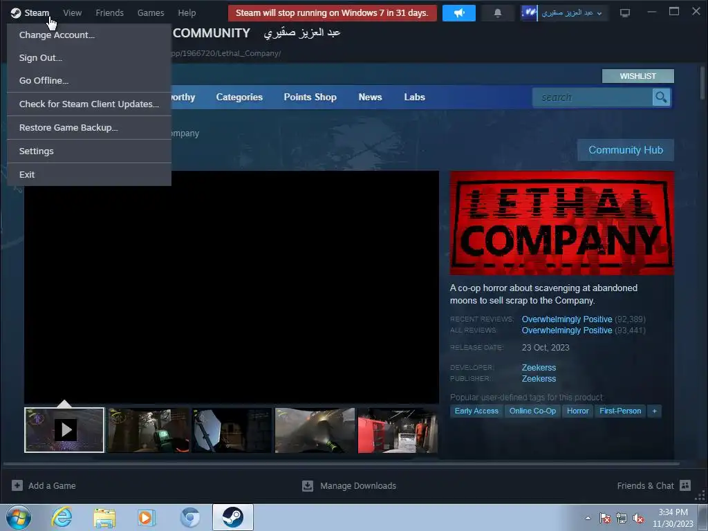
Task: Launch Internet Explorer from the taskbar
Action: [62, 517]
